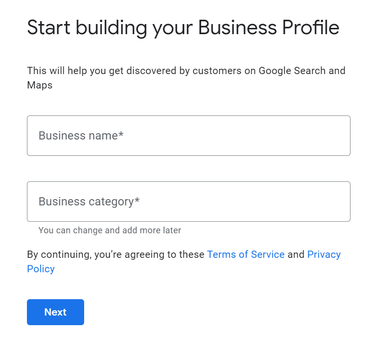389x342 pixels.
Task: Click the word 'and' between the two links
Action: click(x=296, y=254)
